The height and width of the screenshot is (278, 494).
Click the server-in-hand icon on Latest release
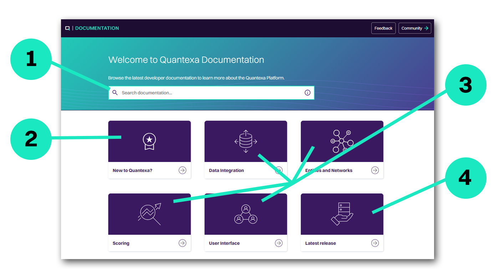coord(342,214)
